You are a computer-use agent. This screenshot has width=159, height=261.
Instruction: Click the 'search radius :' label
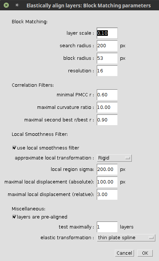pos(77,46)
